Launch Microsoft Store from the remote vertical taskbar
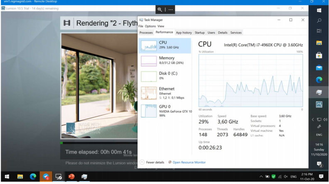Viewport: 329px width, 184px height. point(319,55)
